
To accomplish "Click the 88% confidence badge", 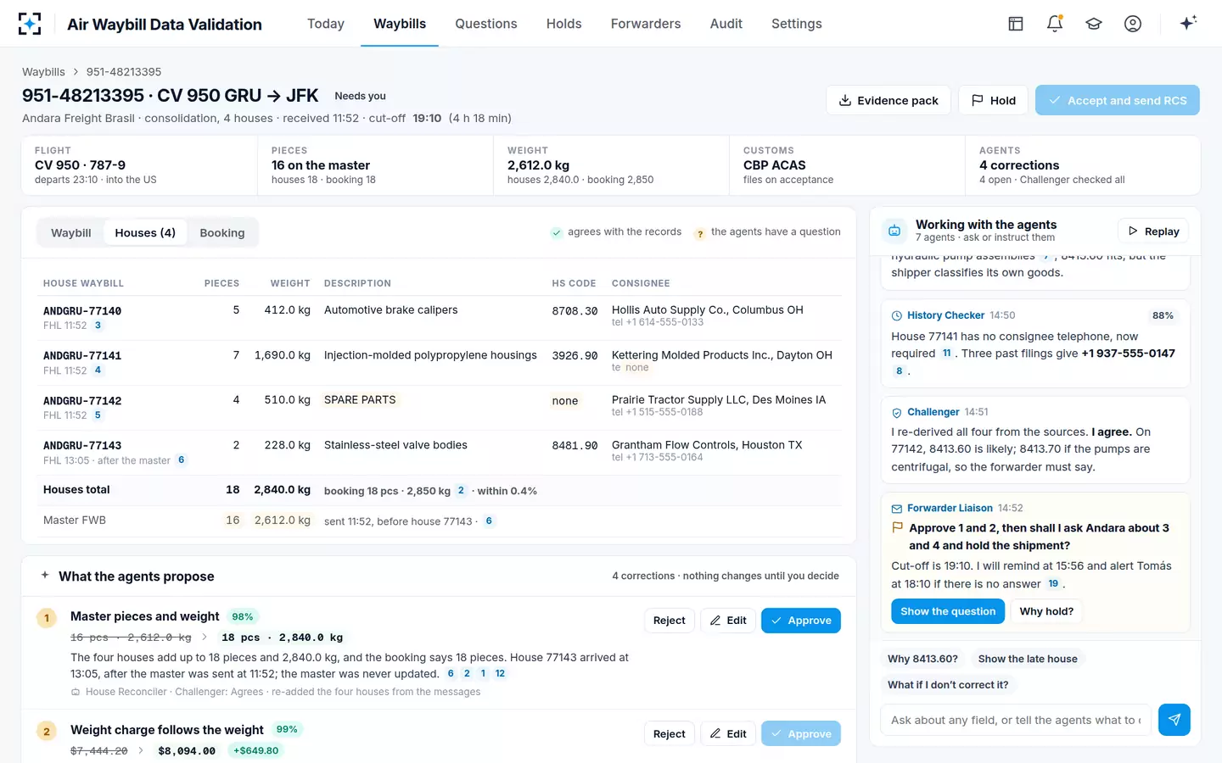I will [x=1163, y=315].
